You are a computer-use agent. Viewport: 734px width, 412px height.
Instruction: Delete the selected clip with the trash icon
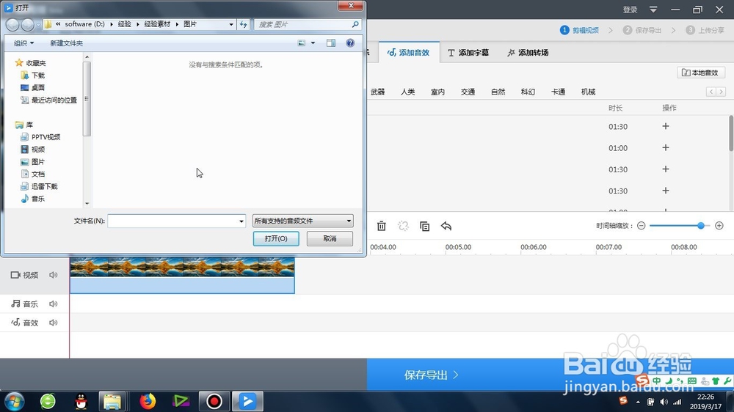382,226
